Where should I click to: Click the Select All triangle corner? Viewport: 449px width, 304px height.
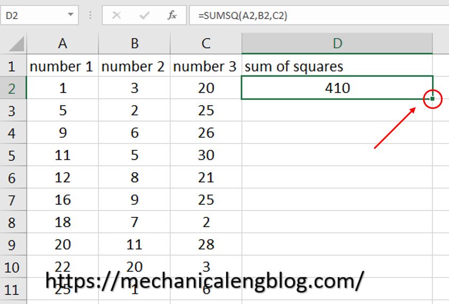(x=16, y=44)
